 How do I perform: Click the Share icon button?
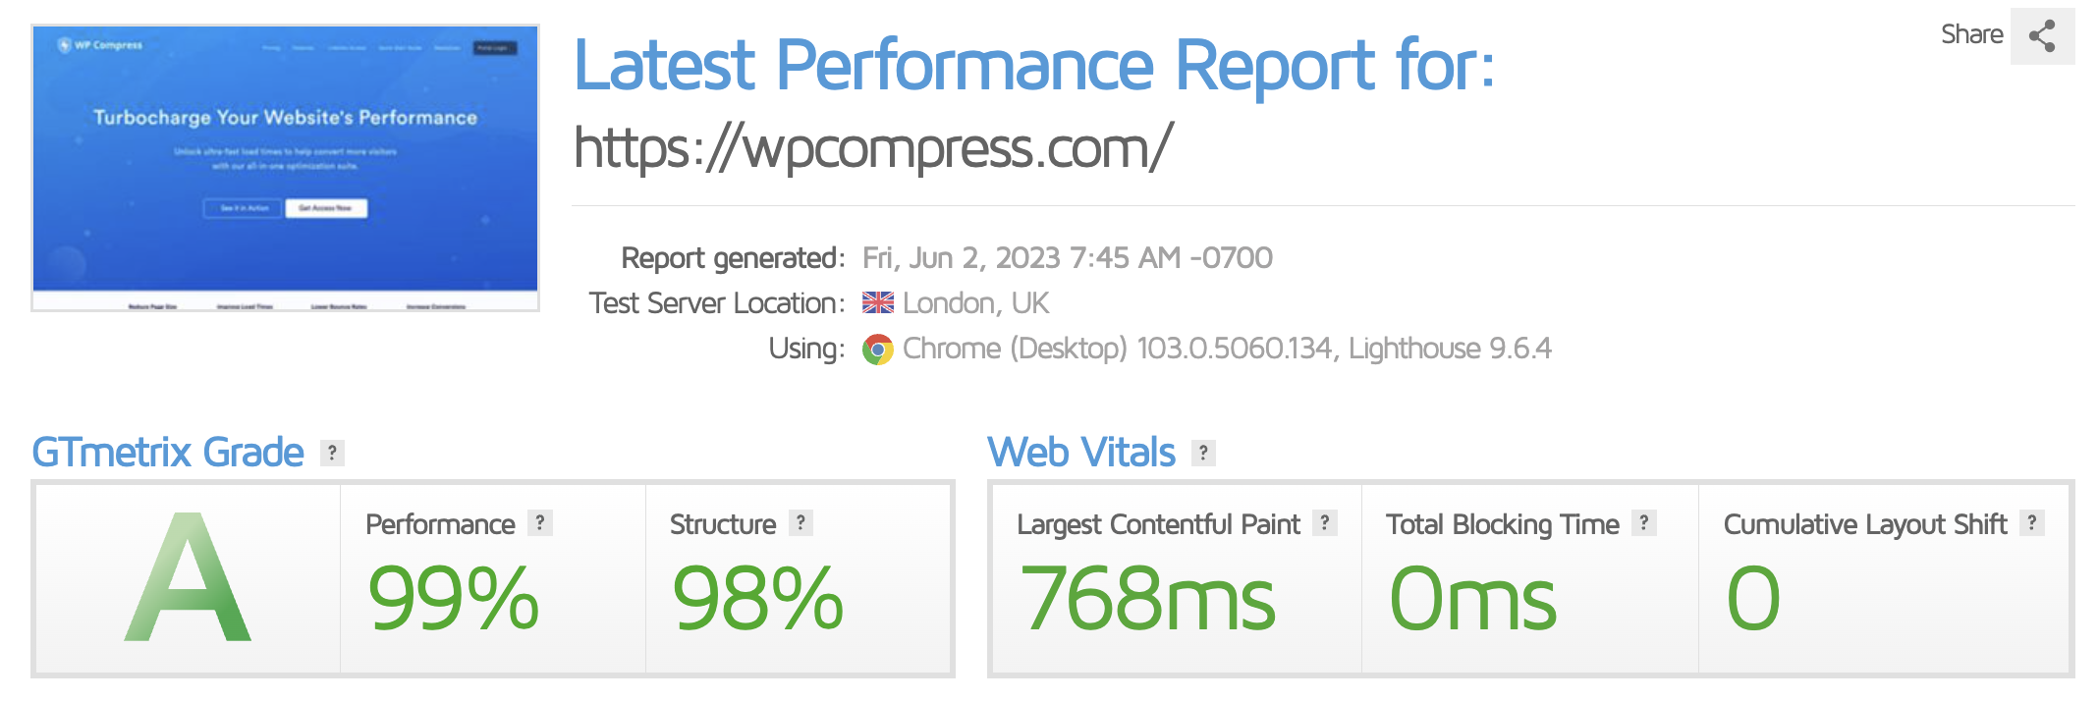point(2042,36)
